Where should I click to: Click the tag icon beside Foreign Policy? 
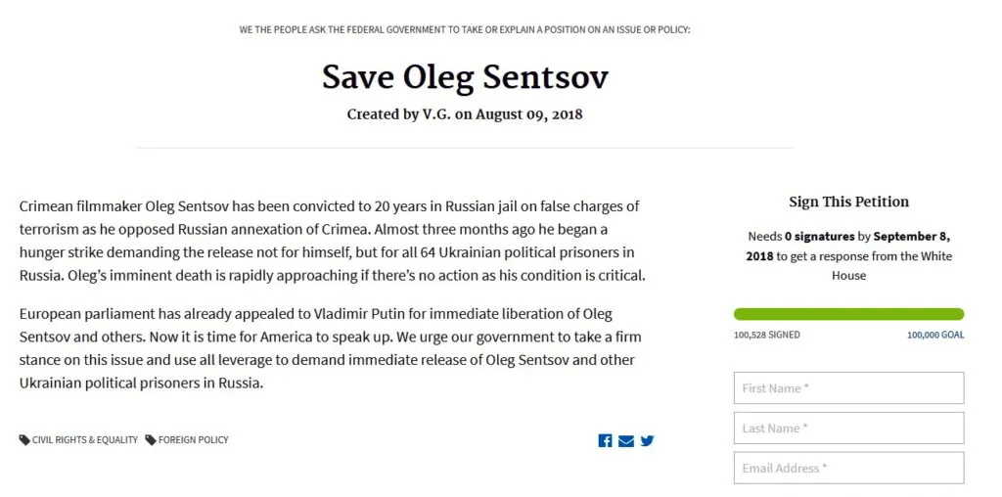click(x=151, y=439)
